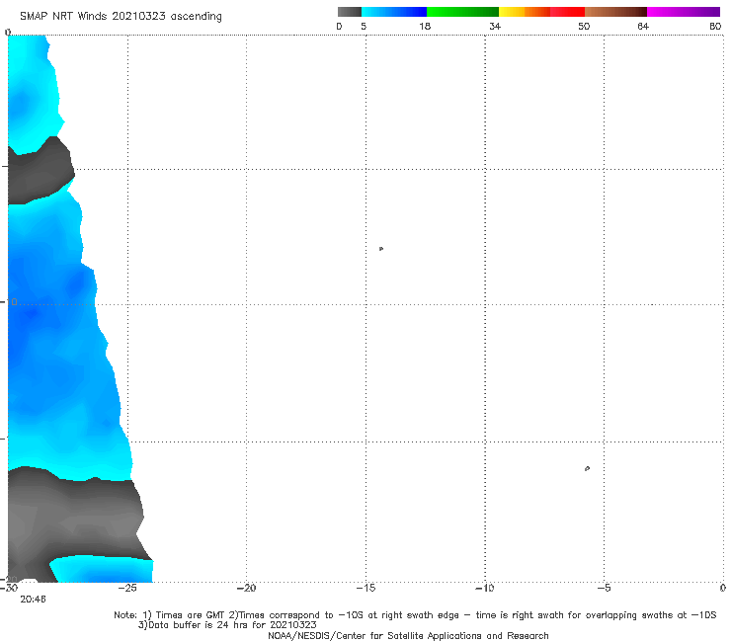This screenshot has width=731, height=642.
Task: Click the NOAA/NESDIS Center for Satellite Applications credit
Action: 408,636
